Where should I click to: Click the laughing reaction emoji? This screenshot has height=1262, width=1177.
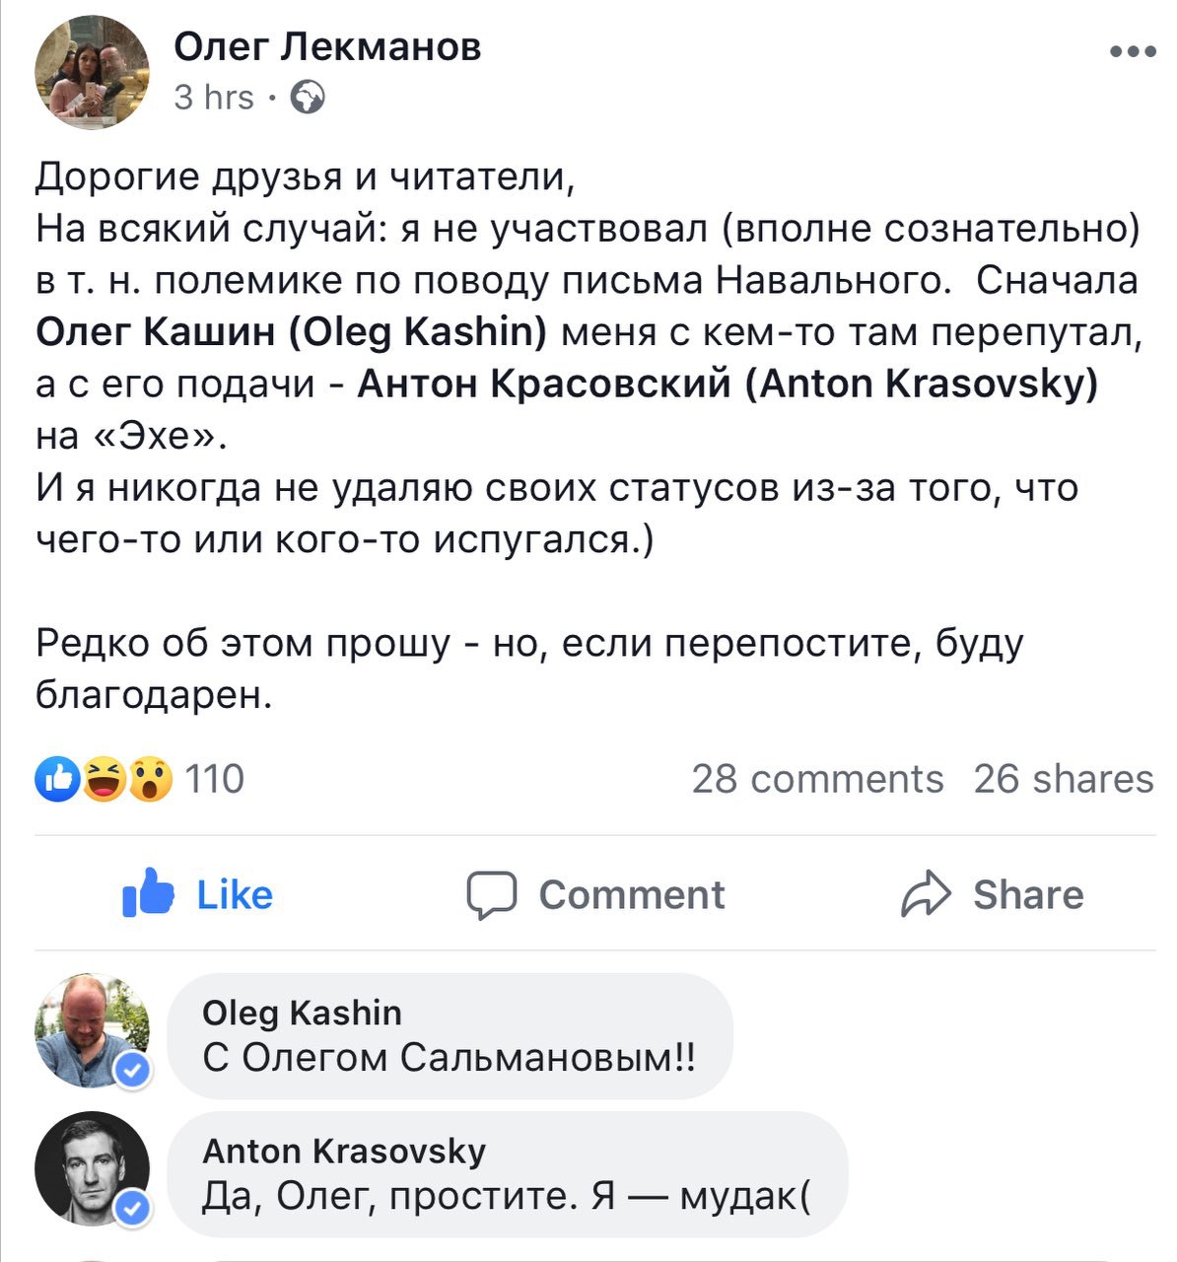click(x=104, y=779)
